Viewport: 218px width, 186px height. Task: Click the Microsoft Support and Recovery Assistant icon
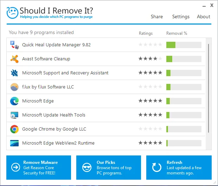coord(14,73)
